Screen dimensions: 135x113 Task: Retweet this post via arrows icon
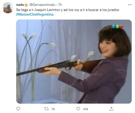click(x=47, y=109)
